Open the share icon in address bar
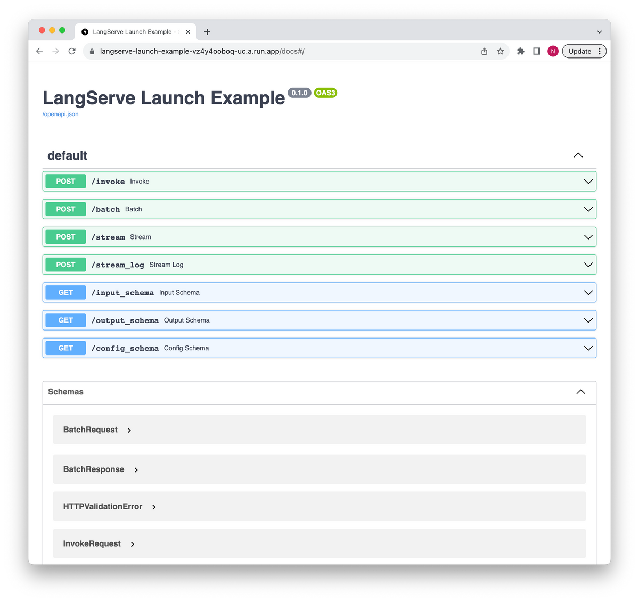Screen dimensions: 639x602 (484, 51)
